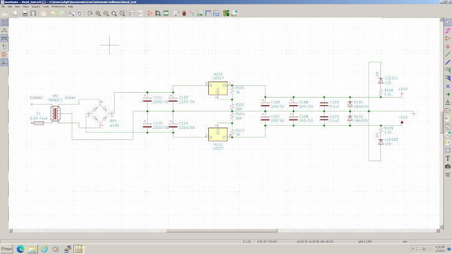The width and height of the screenshot is (452, 254).
Task: Select the delete item tool
Action: tap(448, 174)
